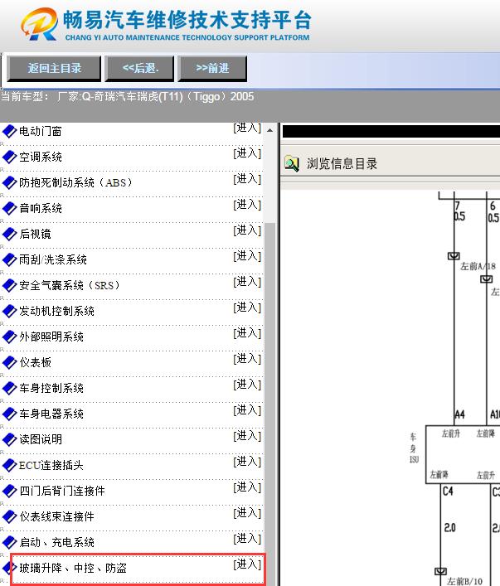500x586 pixels.
Task: Click [进入] for 读图说明
Action: (247, 436)
